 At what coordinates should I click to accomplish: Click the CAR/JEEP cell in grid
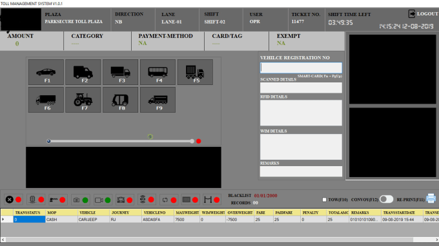click(x=94, y=220)
